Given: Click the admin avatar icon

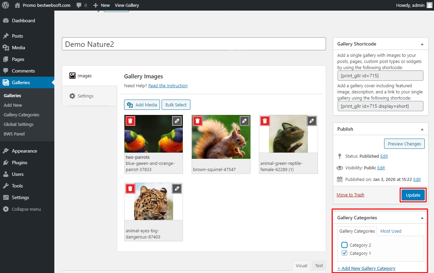Looking at the screenshot, I should tap(429, 5).
